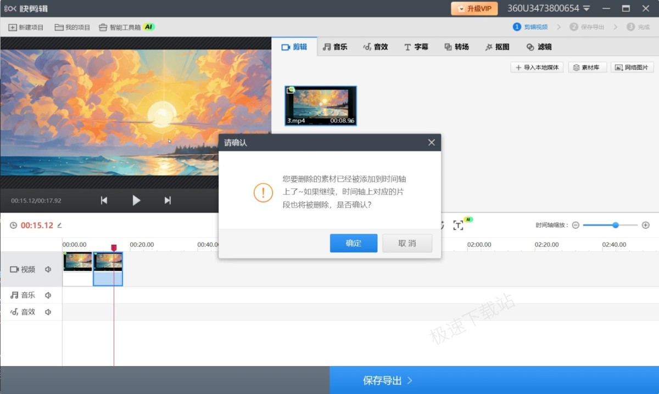The height and width of the screenshot is (394, 659).
Task: Switch to the 字幕 subtitles tab
Action: pos(416,47)
